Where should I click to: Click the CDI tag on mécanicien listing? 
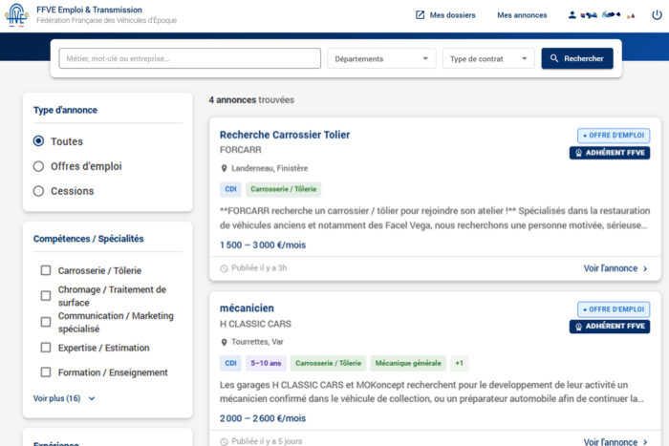pyautogui.click(x=230, y=363)
